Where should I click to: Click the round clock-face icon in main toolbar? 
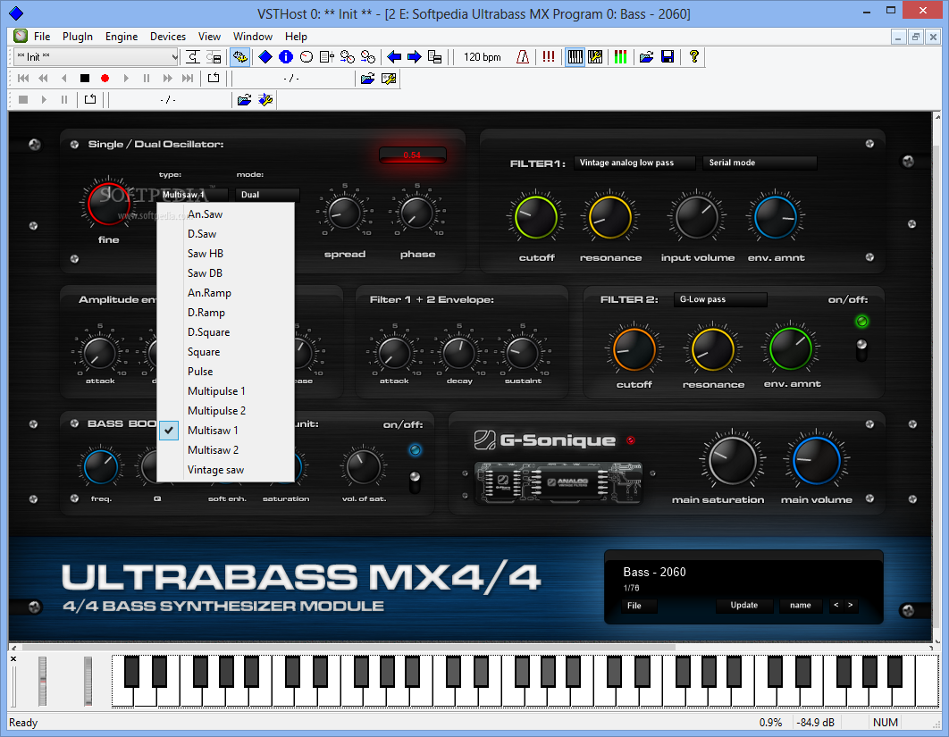coord(307,57)
